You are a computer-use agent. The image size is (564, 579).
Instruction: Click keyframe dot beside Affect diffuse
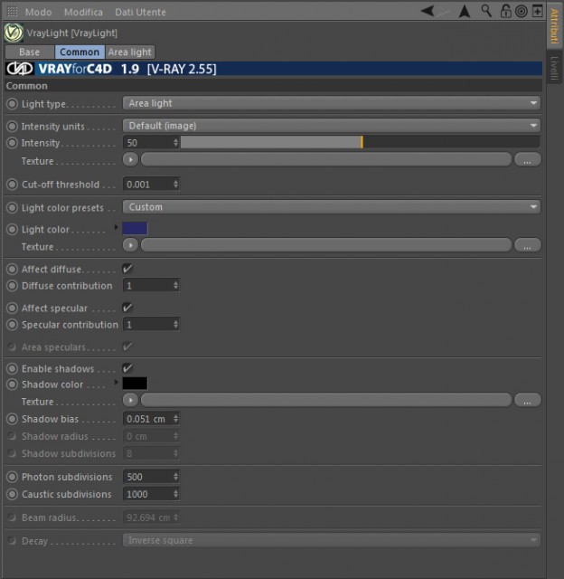click(x=12, y=270)
